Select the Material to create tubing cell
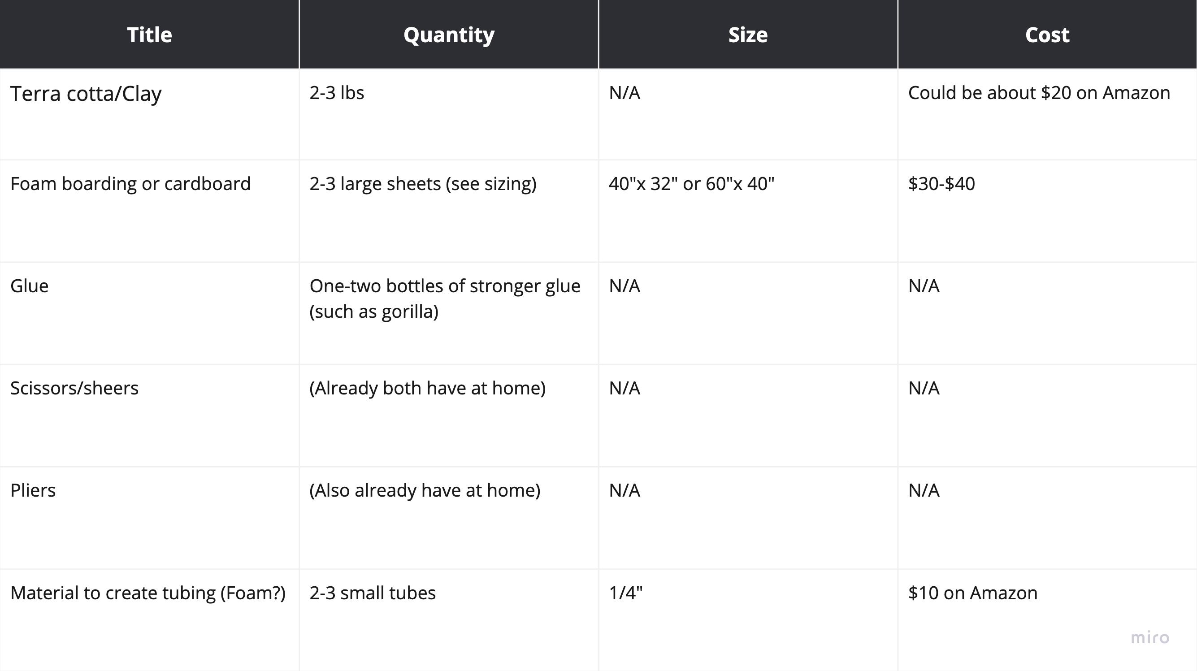 point(148,593)
